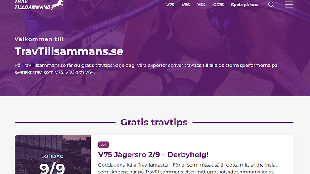Open the V75 Jägersro 2/9 Derbyhelg article
Image resolution: width=310 pixels, height=174 pixels.
153,154
